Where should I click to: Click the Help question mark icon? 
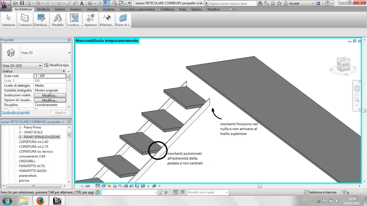click(x=327, y=3)
